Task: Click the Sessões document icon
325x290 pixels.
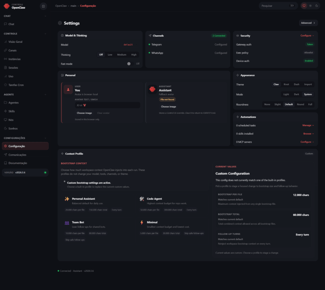Action: pos(5,67)
